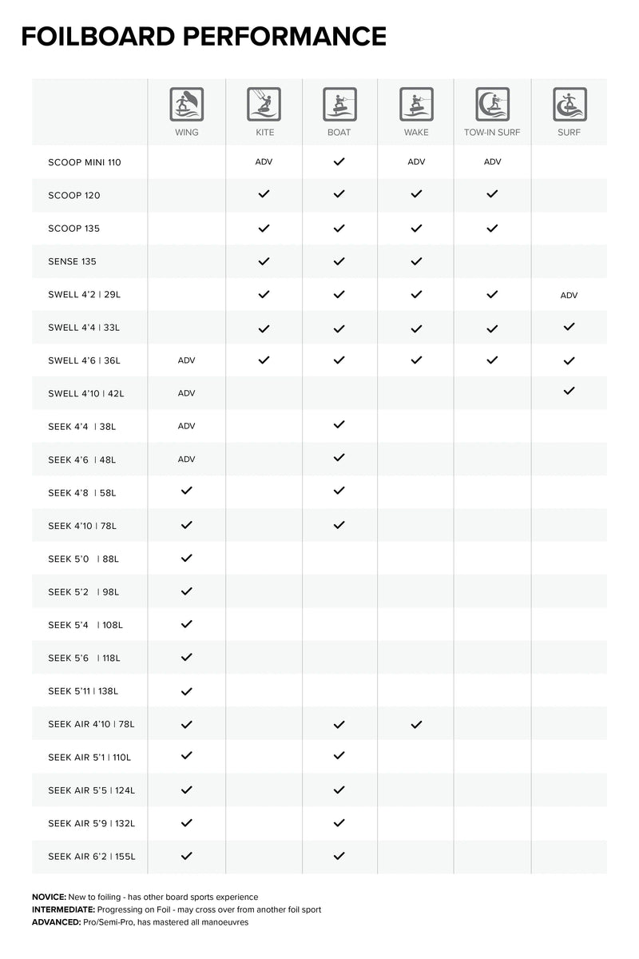Select the SEEK AIR 6'2 | 155L label
The width and height of the screenshot is (639, 959).
[x=92, y=857]
